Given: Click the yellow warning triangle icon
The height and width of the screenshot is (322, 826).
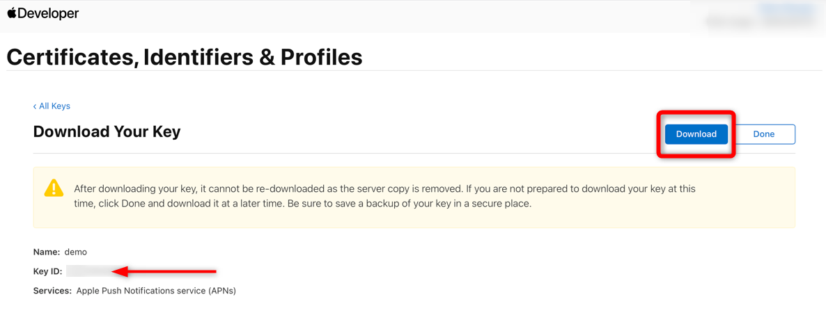Looking at the screenshot, I should 53,188.
